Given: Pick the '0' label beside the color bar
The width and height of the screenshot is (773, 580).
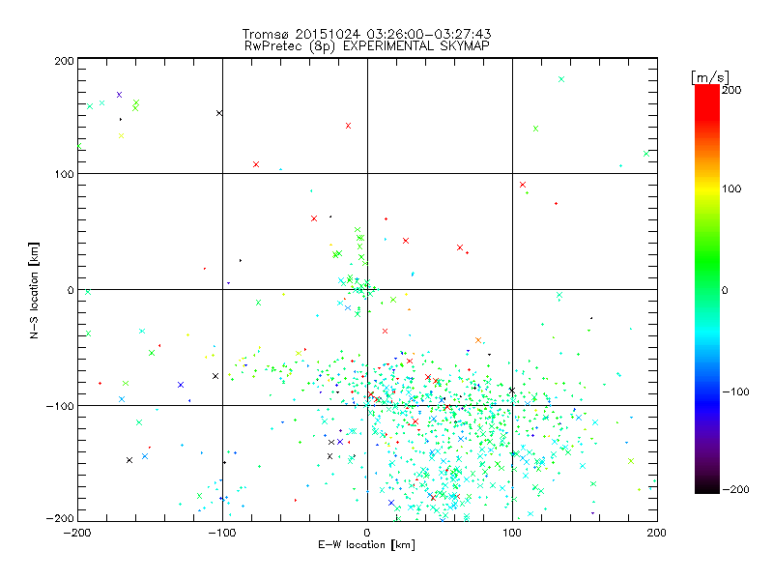Looking at the screenshot, I should pyautogui.click(x=725, y=290).
